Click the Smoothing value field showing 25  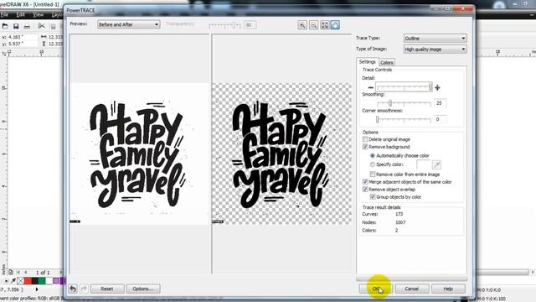[440, 103]
